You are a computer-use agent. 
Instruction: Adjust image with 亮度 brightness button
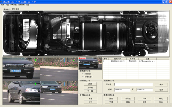click(x=111, y=99)
